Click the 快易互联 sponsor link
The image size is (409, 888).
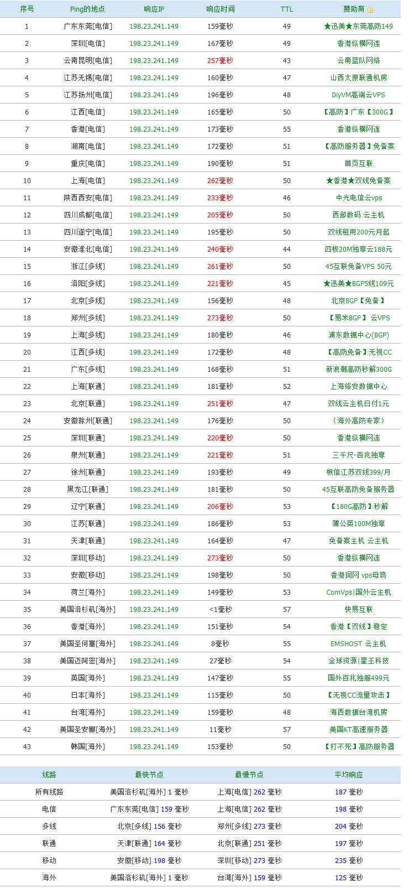358,610
